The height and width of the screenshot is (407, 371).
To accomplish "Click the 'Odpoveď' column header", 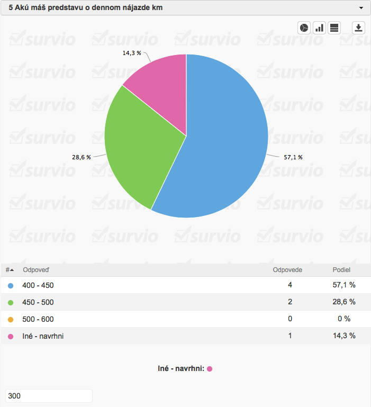I will [x=36, y=270].
